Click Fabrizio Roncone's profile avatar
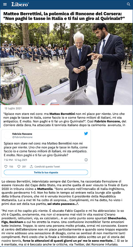Viewport: 133px width, 247px height. (7, 135)
